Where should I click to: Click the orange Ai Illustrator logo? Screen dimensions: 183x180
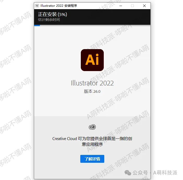[x=92, y=60]
